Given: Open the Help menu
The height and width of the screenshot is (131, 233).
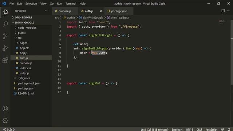Looking at the screenshot, I should (x=83, y=4).
